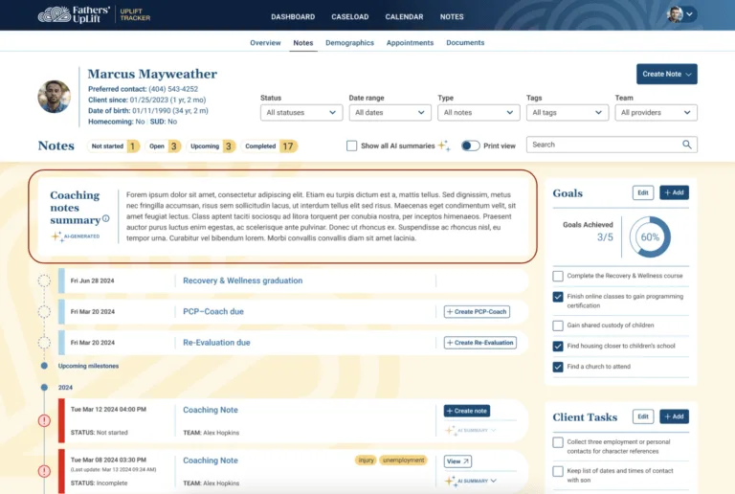735x494 pixels.
Task: Open Coaching Note dated Mar 12 2024
Action: [x=211, y=410]
